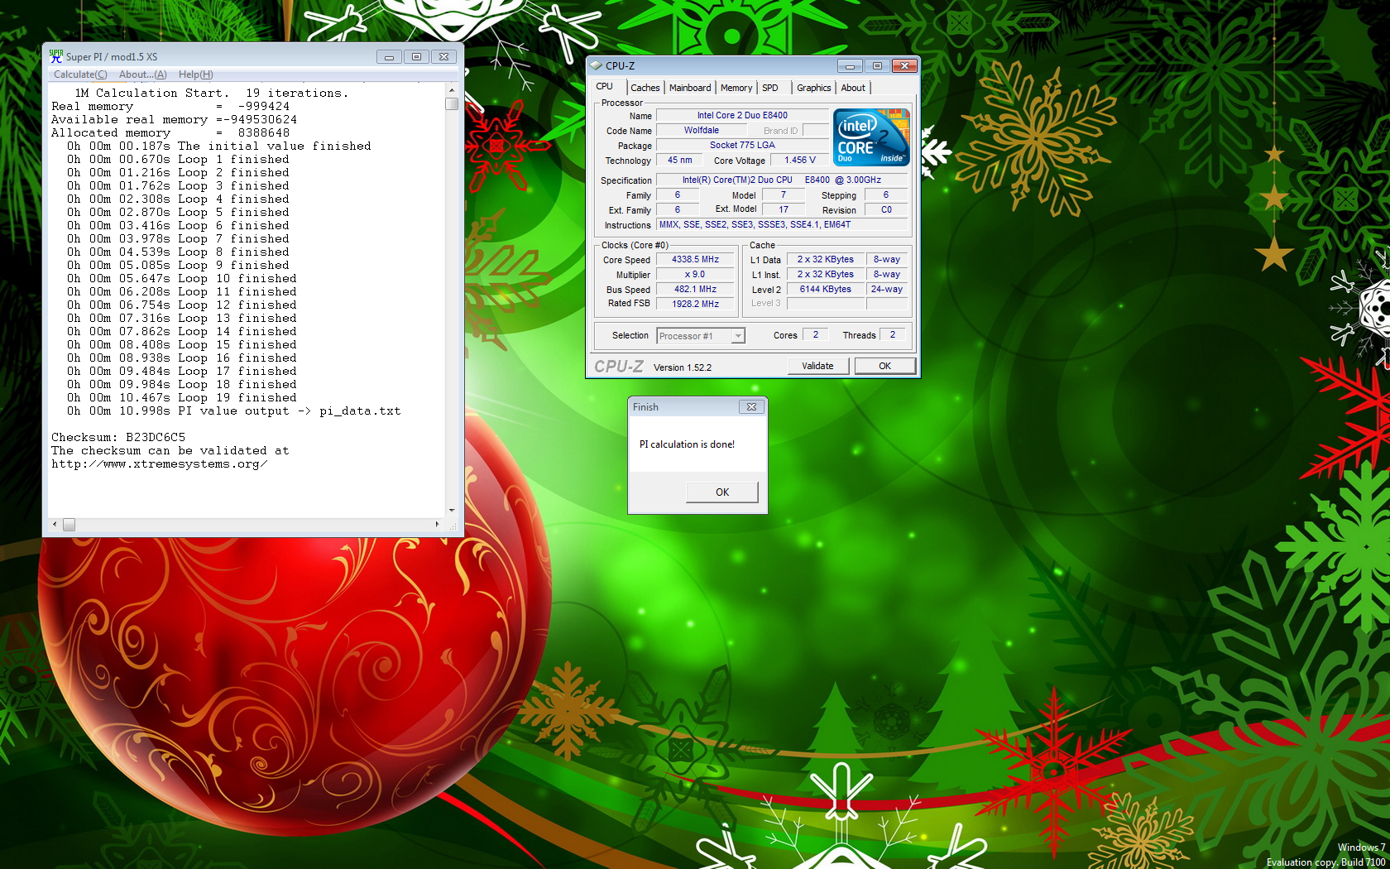Switch to the Mainboard tab

point(690,88)
